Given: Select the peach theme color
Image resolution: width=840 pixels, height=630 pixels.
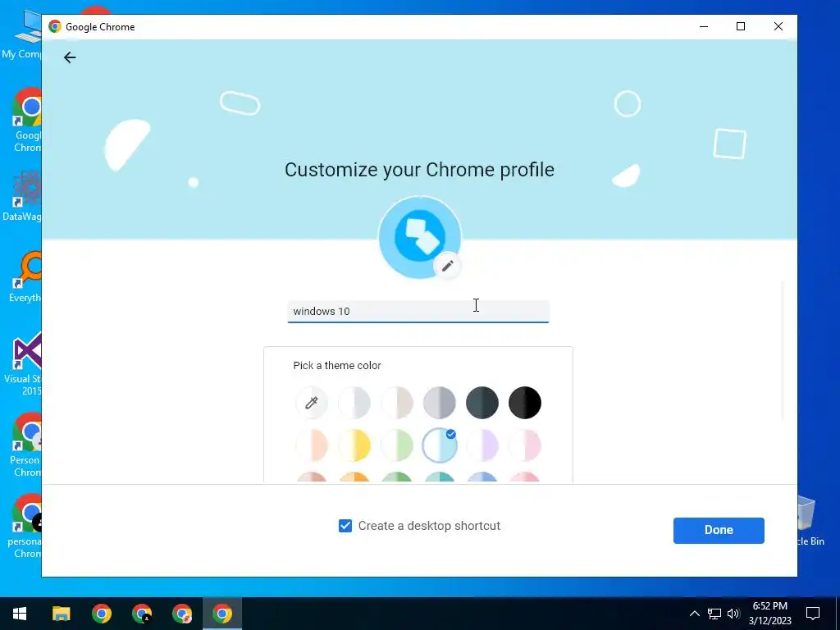Looking at the screenshot, I should coord(311,445).
